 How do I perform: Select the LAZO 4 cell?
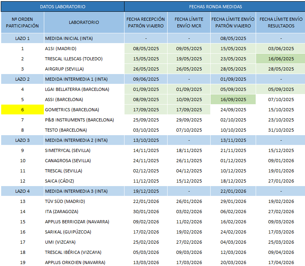tap(22, 191)
